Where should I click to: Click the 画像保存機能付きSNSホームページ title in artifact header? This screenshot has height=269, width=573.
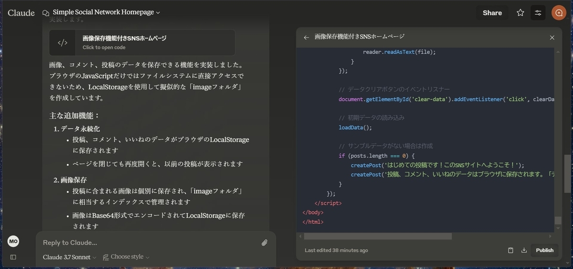(x=360, y=37)
